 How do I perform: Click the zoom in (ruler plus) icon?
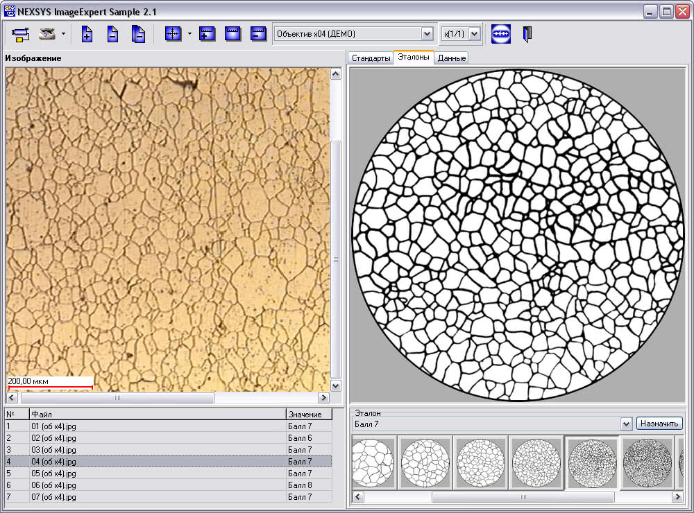click(207, 33)
